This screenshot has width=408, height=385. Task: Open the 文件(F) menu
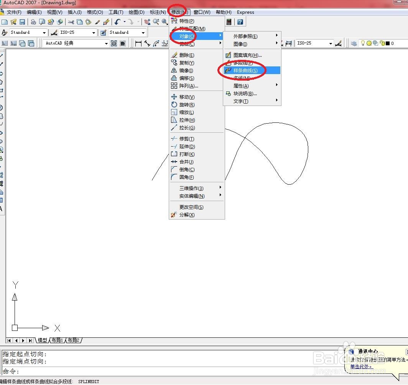tap(14, 12)
